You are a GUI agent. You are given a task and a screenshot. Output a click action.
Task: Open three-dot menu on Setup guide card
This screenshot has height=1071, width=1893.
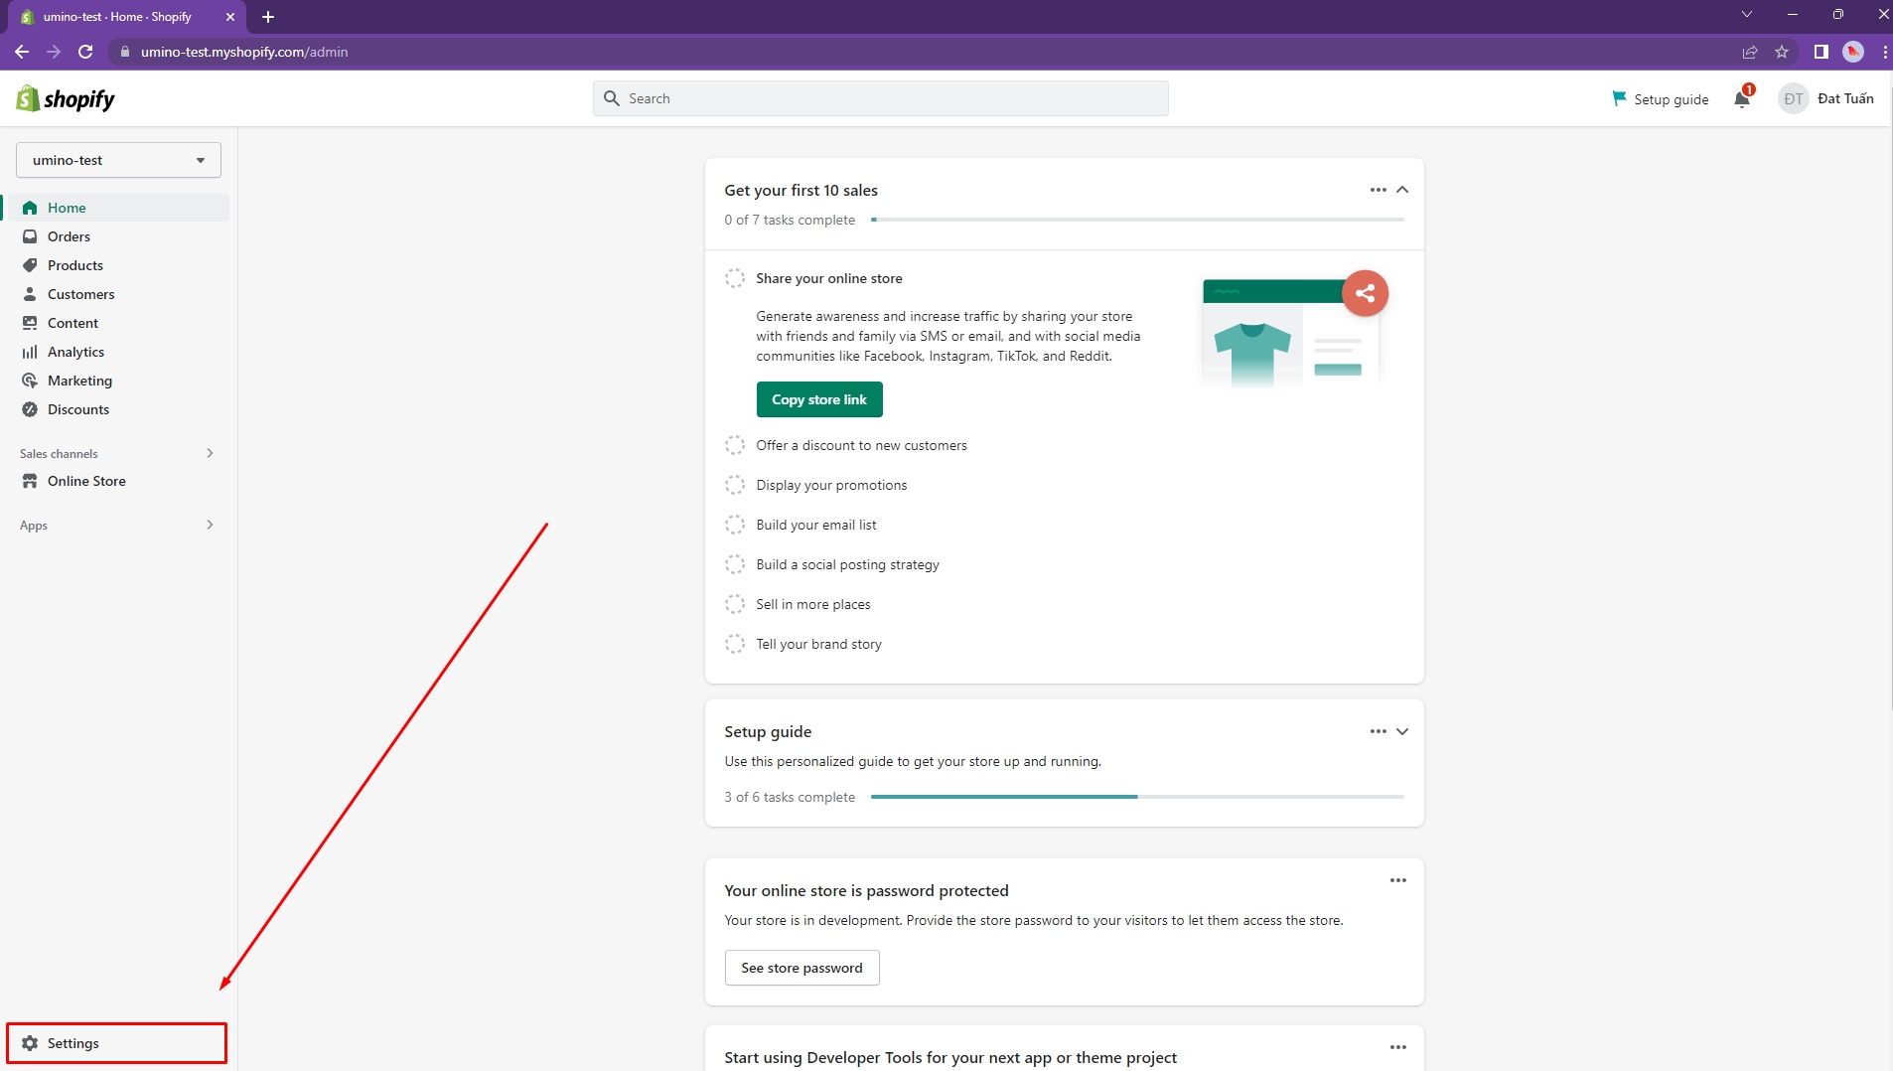[1378, 731]
